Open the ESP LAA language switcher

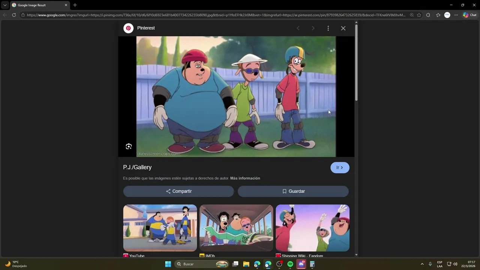pyautogui.click(x=440, y=264)
